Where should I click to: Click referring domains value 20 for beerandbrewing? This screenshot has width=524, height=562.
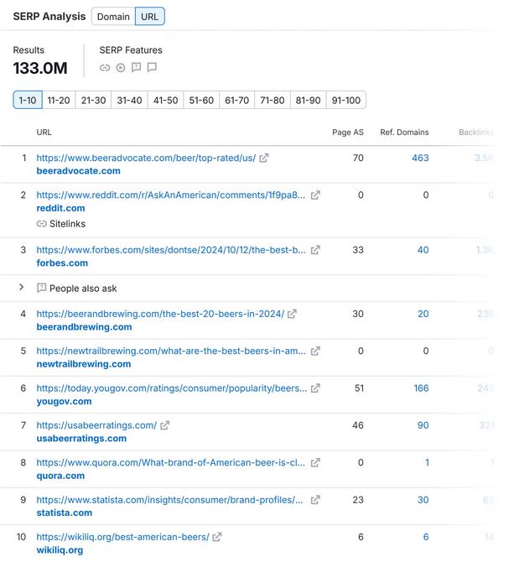[x=423, y=314]
